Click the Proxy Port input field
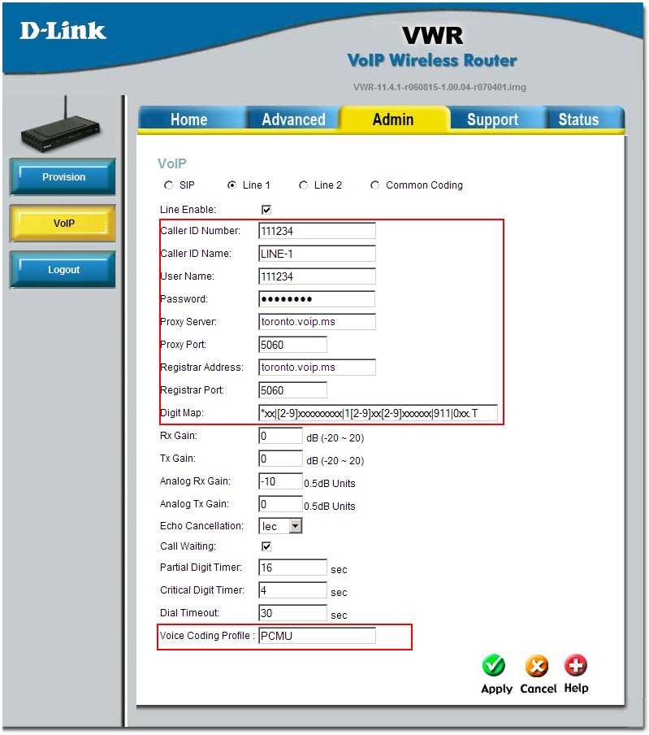 click(292, 345)
